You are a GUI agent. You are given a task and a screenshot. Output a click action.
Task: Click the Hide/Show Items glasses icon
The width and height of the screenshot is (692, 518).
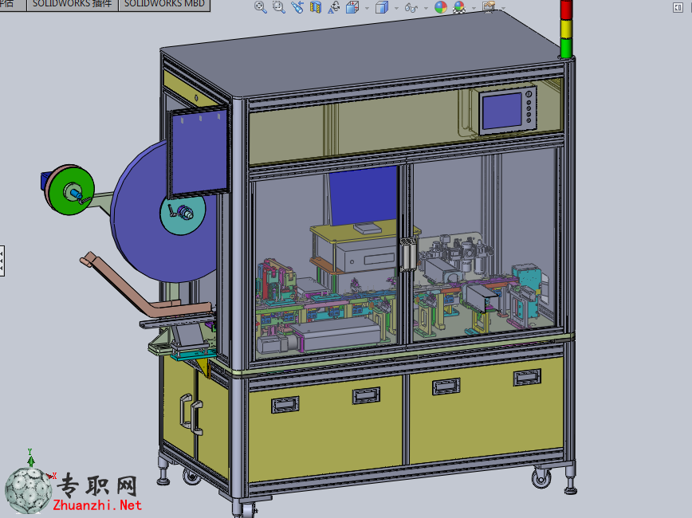point(411,7)
